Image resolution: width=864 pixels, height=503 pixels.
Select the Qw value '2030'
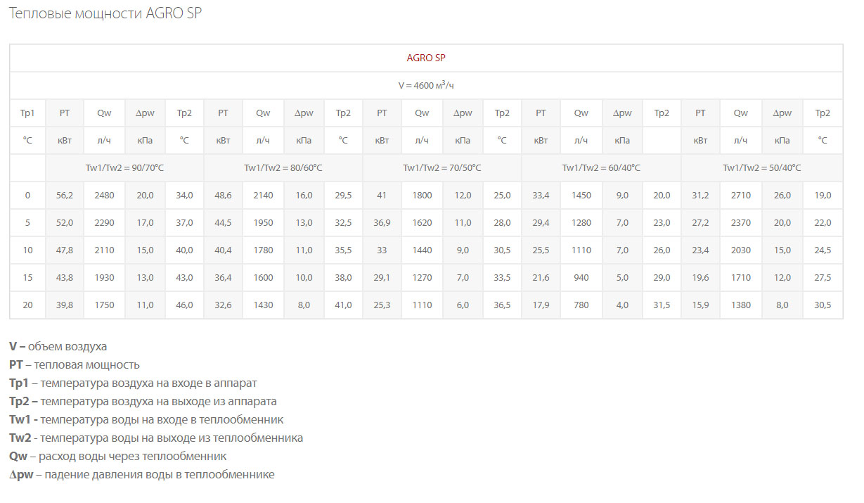tap(741, 250)
